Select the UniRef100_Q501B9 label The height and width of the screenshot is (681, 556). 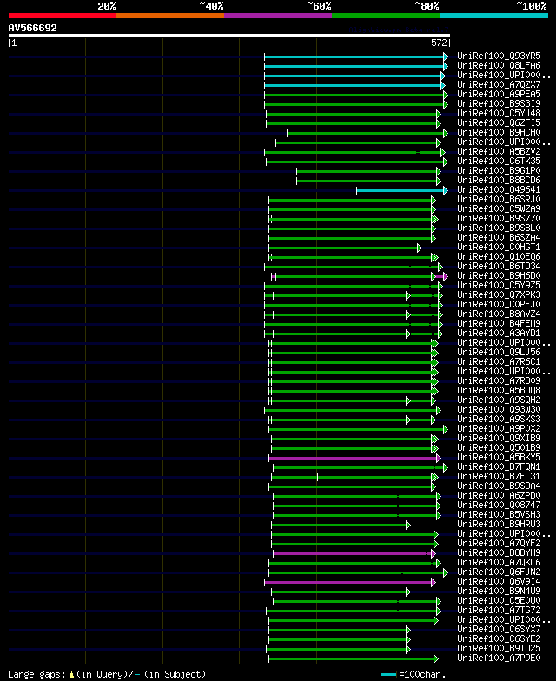[499, 448]
